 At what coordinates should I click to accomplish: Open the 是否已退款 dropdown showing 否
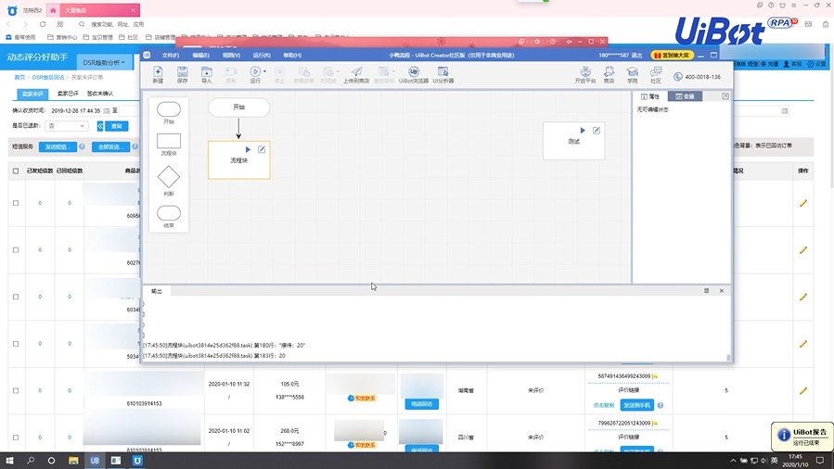click(67, 126)
